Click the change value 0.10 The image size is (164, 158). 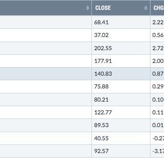point(158,100)
